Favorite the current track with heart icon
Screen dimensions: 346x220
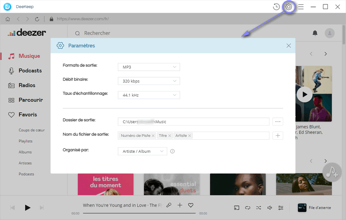tap(191, 205)
